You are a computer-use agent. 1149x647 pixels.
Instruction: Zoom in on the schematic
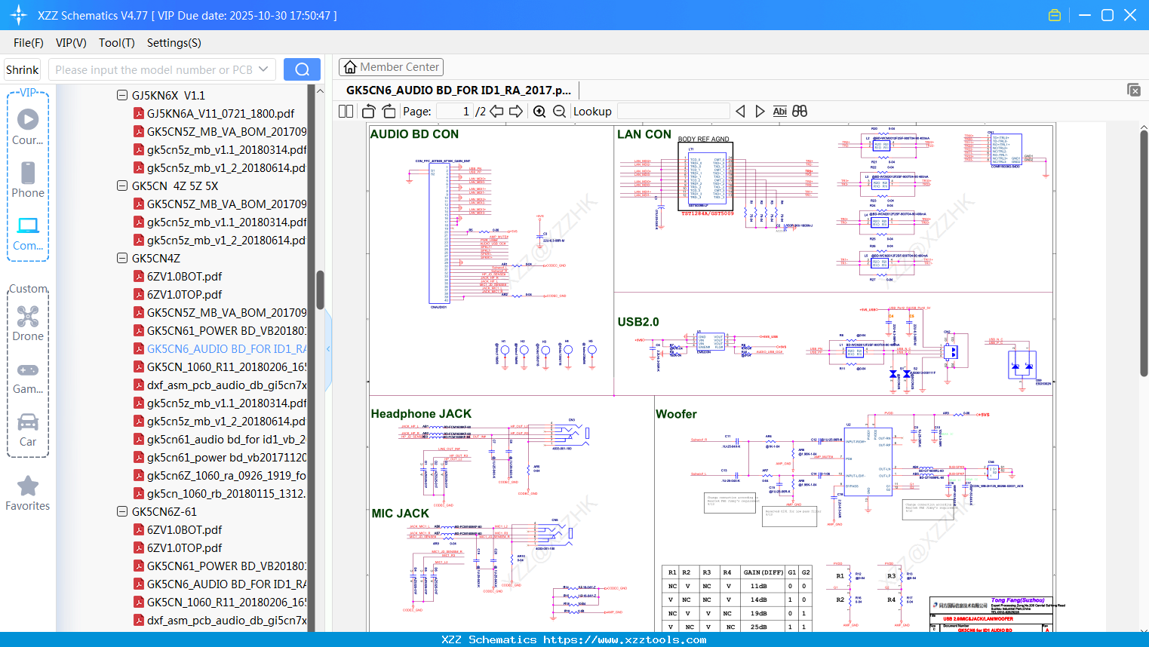[539, 112]
